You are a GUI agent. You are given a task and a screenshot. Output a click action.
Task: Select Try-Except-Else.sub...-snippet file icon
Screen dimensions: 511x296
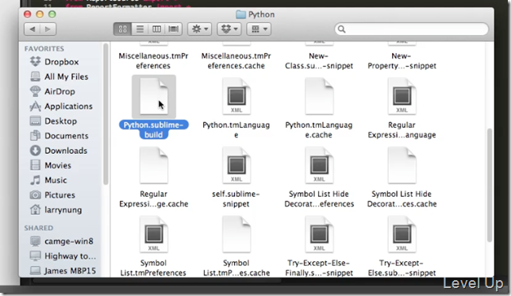click(401, 235)
